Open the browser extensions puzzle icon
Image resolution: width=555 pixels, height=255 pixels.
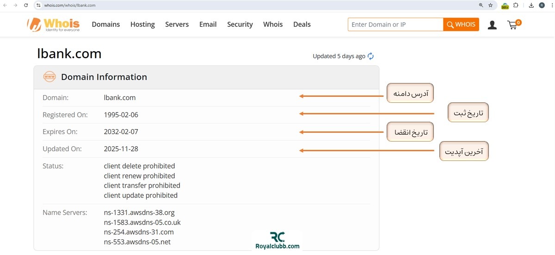point(516,5)
